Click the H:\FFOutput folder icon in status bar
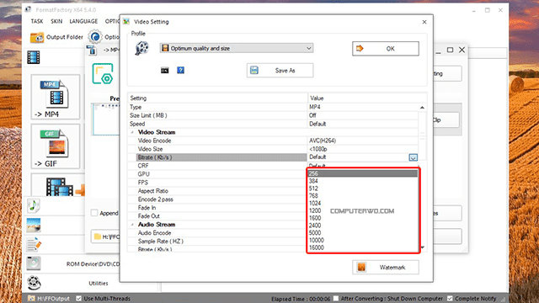Screen dimensions: 539x303 click(31, 298)
